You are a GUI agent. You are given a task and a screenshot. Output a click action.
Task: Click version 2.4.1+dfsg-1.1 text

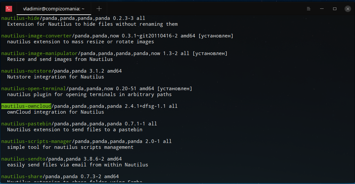tap(145, 106)
